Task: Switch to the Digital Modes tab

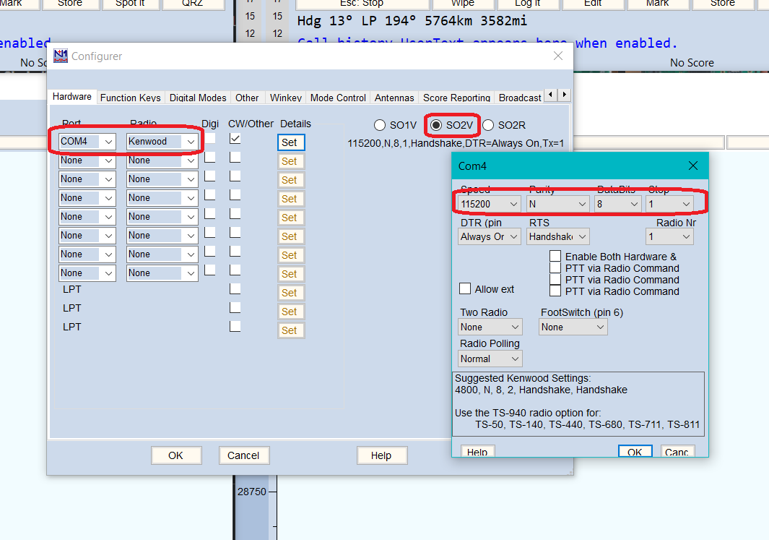Action: (x=198, y=98)
